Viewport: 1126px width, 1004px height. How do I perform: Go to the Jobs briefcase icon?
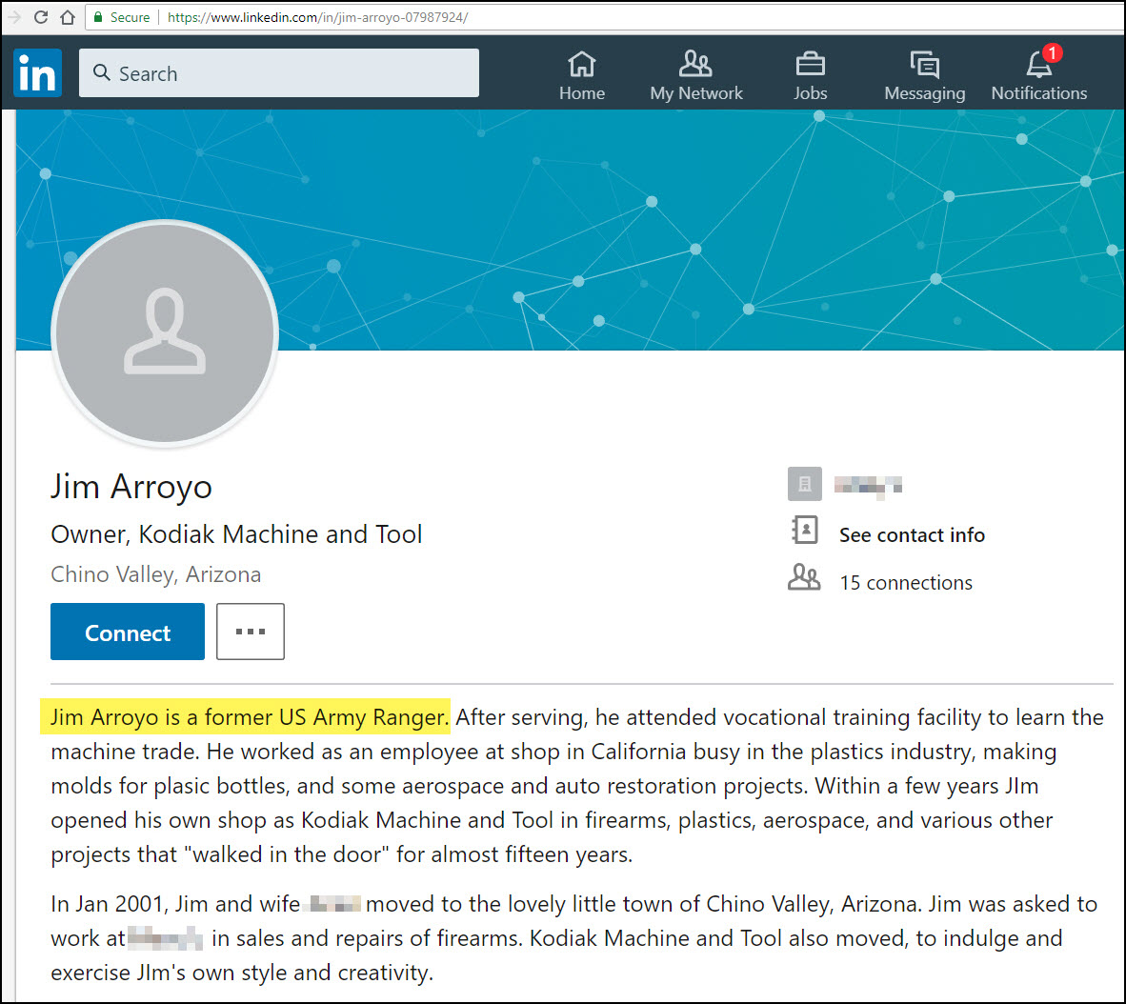[x=810, y=64]
